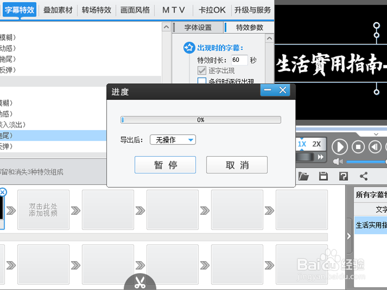
Task: Click the 暂停 button in progress dialog
Action: coord(165,165)
